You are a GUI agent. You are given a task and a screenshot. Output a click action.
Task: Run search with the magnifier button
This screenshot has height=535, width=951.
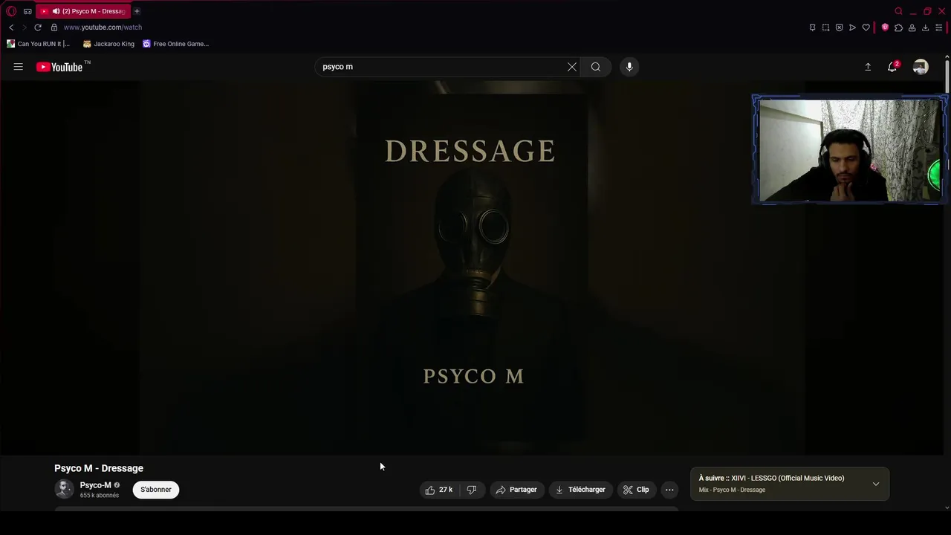pyautogui.click(x=596, y=67)
